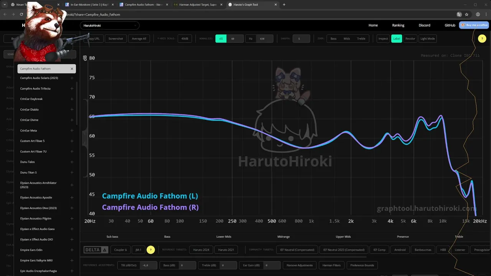
Task: Select Haruto 2021 reference target
Action: click(226, 250)
